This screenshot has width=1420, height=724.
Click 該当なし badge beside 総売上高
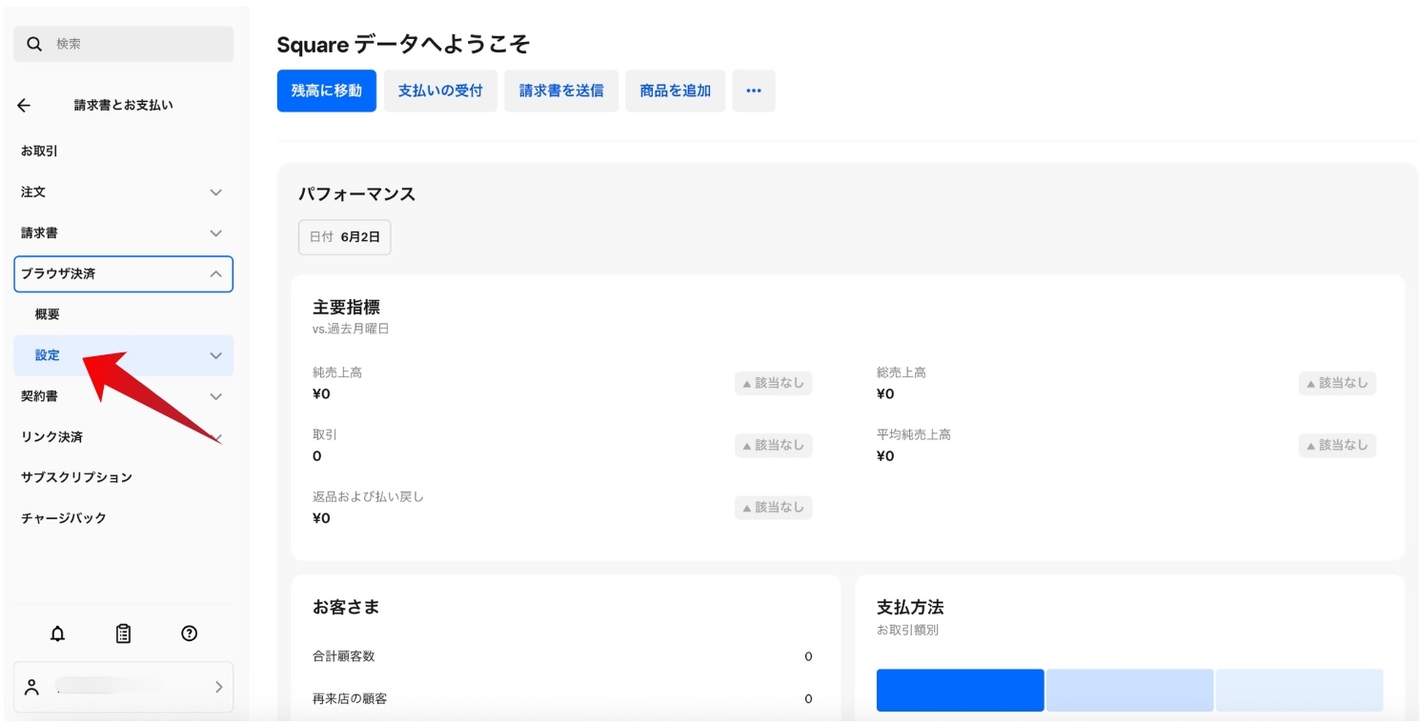[1337, 383]
